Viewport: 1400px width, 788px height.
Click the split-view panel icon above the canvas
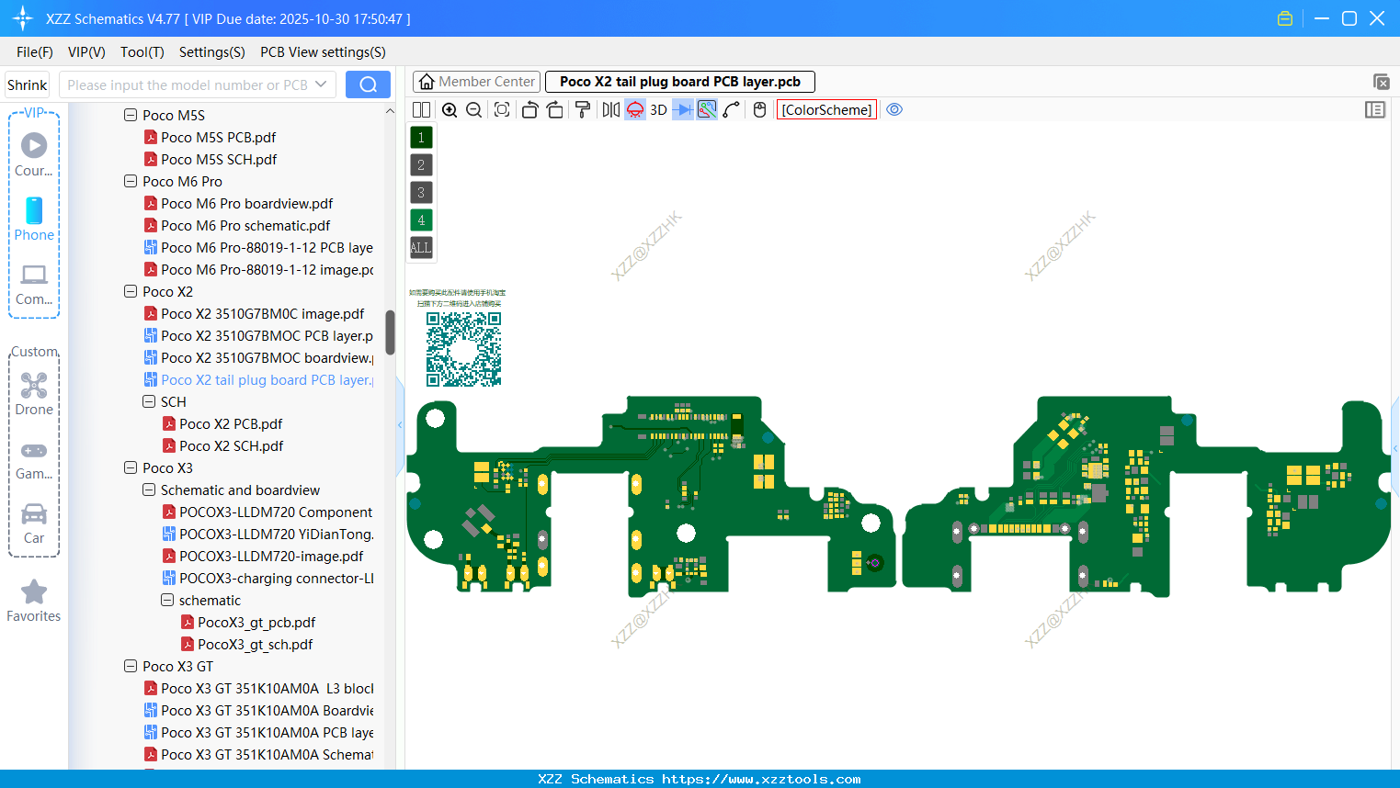pos(420,109)
